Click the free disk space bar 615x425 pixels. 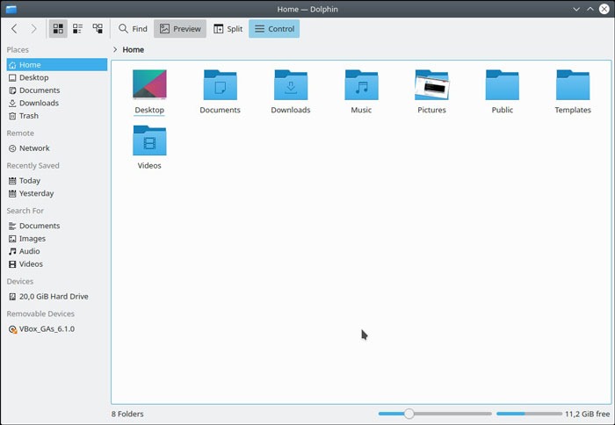[x=529, y=414]
